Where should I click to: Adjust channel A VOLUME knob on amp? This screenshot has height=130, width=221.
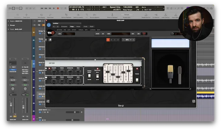click(x=54, y=72)
